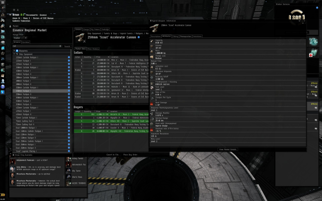This screenshot has height=201, width=322.
Task: Click chat bubble icon under first Offered entry
Action: point(316,87)
